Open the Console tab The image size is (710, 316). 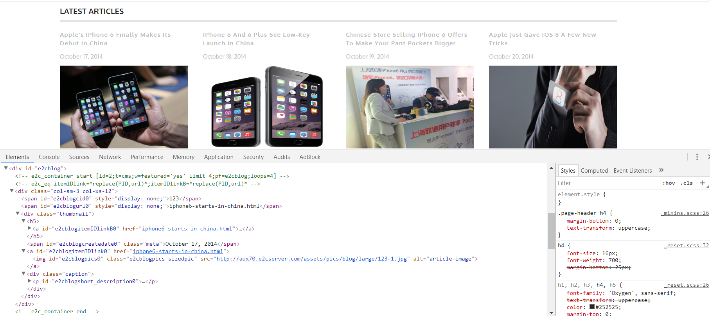[49, 157]
